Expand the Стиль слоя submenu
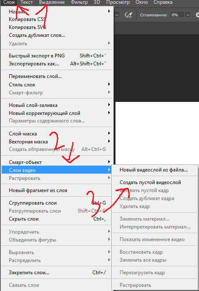199x291 pixels. pos(57,85)
